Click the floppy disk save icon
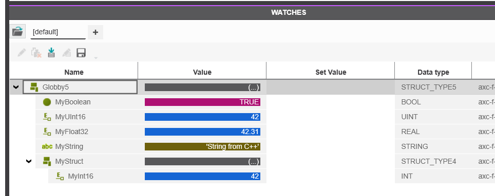 tap(81, 53)
